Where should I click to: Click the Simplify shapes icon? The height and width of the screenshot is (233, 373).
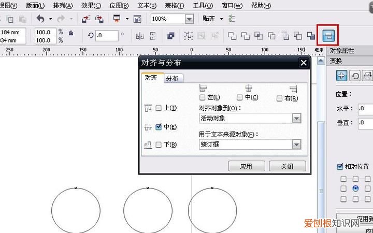tap(271, 36)
